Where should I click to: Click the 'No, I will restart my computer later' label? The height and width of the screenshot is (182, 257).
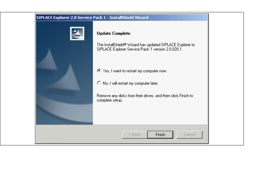click(131, 83)
